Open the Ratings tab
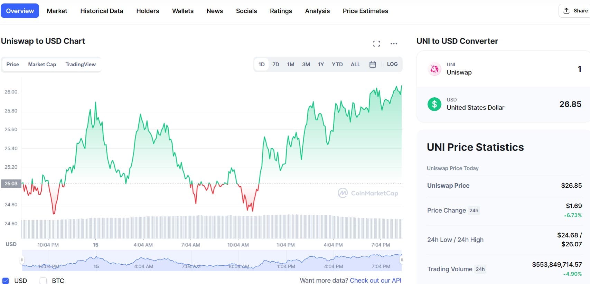The width and height of the screenshot is (590, 284). (x=281, y=11)
